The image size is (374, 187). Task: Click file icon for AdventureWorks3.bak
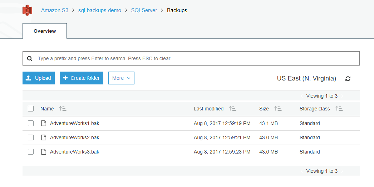[x=43, y=152]
